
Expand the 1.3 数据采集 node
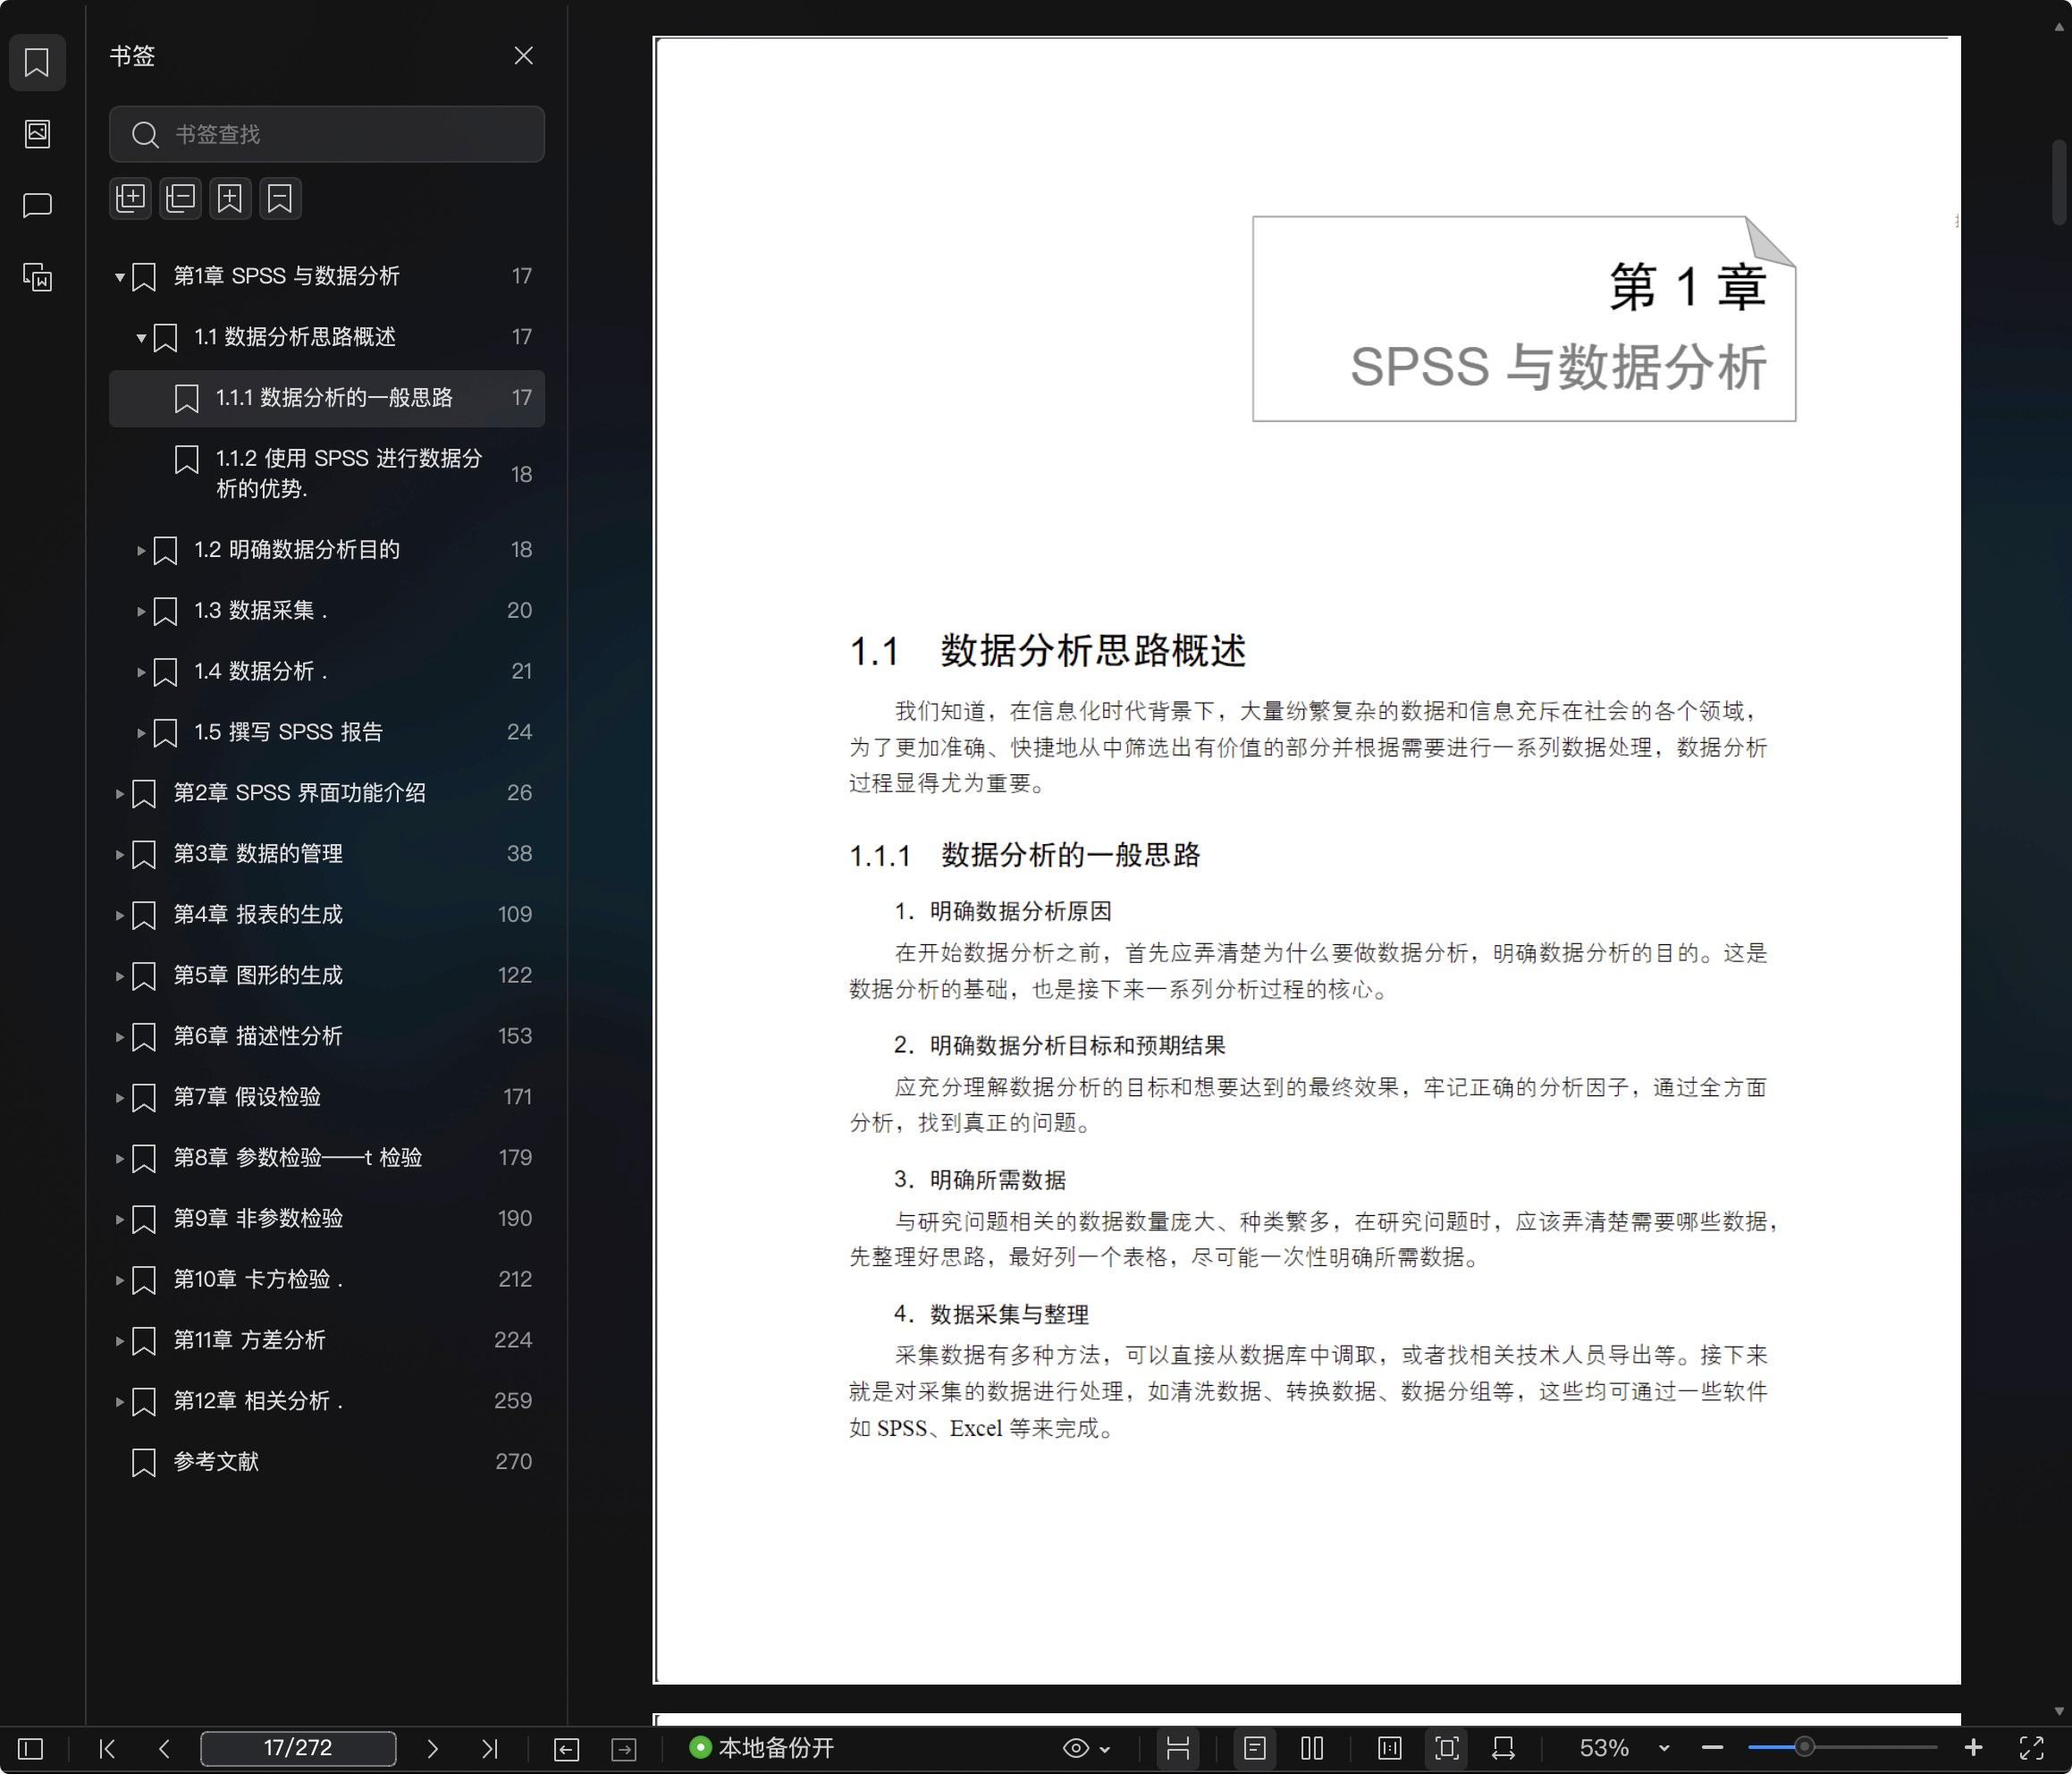coord(141,612)
